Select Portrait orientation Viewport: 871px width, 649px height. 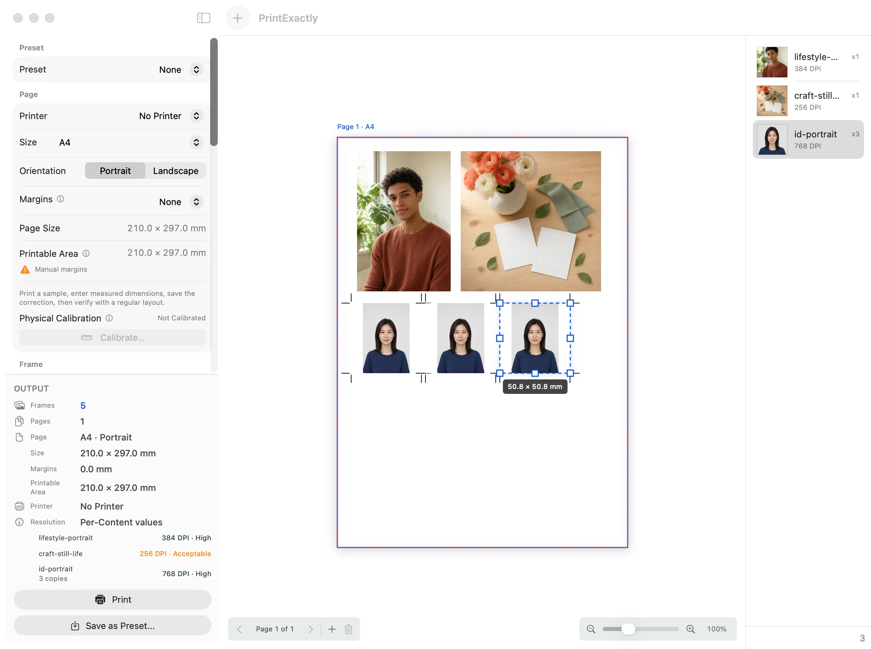click(115, 171)
